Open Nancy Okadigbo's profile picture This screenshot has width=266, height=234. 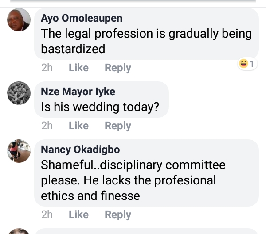coord(19,151)
